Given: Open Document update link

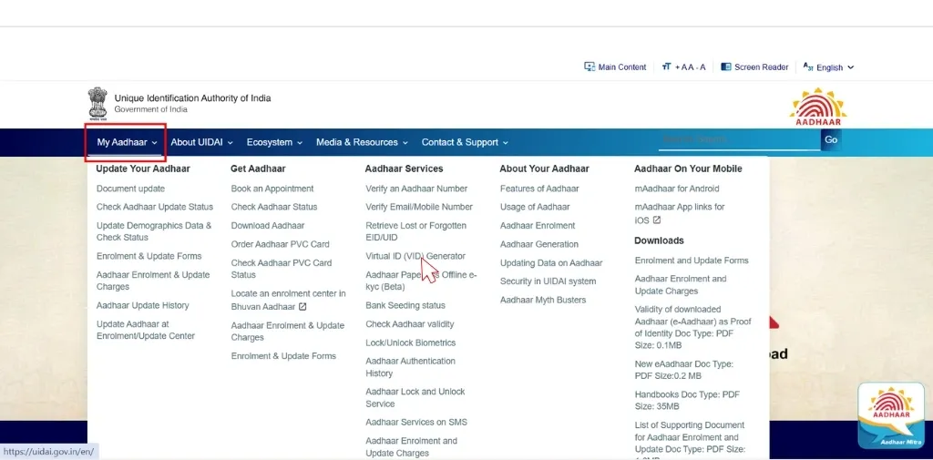Looking at the screenshot, I should [131, 189].
